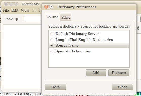Switch to the Print tab
Image resolution: width=141 pixels, height=96 pixels.
(66, 17)
